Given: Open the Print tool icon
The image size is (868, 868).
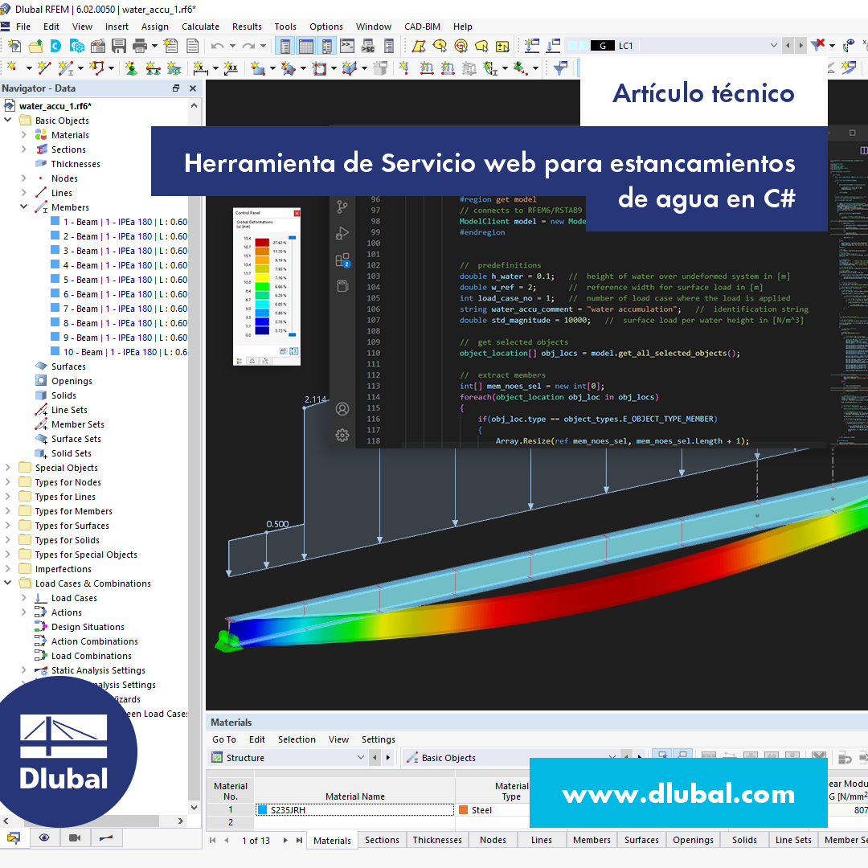Looking at the screenshot, I should 138,46.
